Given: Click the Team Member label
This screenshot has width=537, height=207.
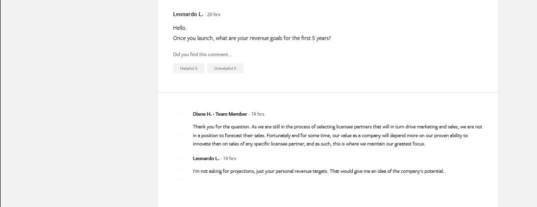Looking at the screenshot, I should click(x=231, y=114).
